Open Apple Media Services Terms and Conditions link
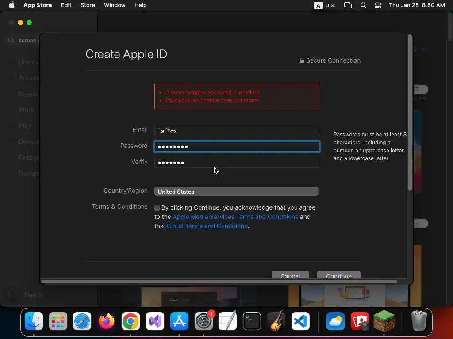This screenshot has width=453, height=339. coord(235,217)
